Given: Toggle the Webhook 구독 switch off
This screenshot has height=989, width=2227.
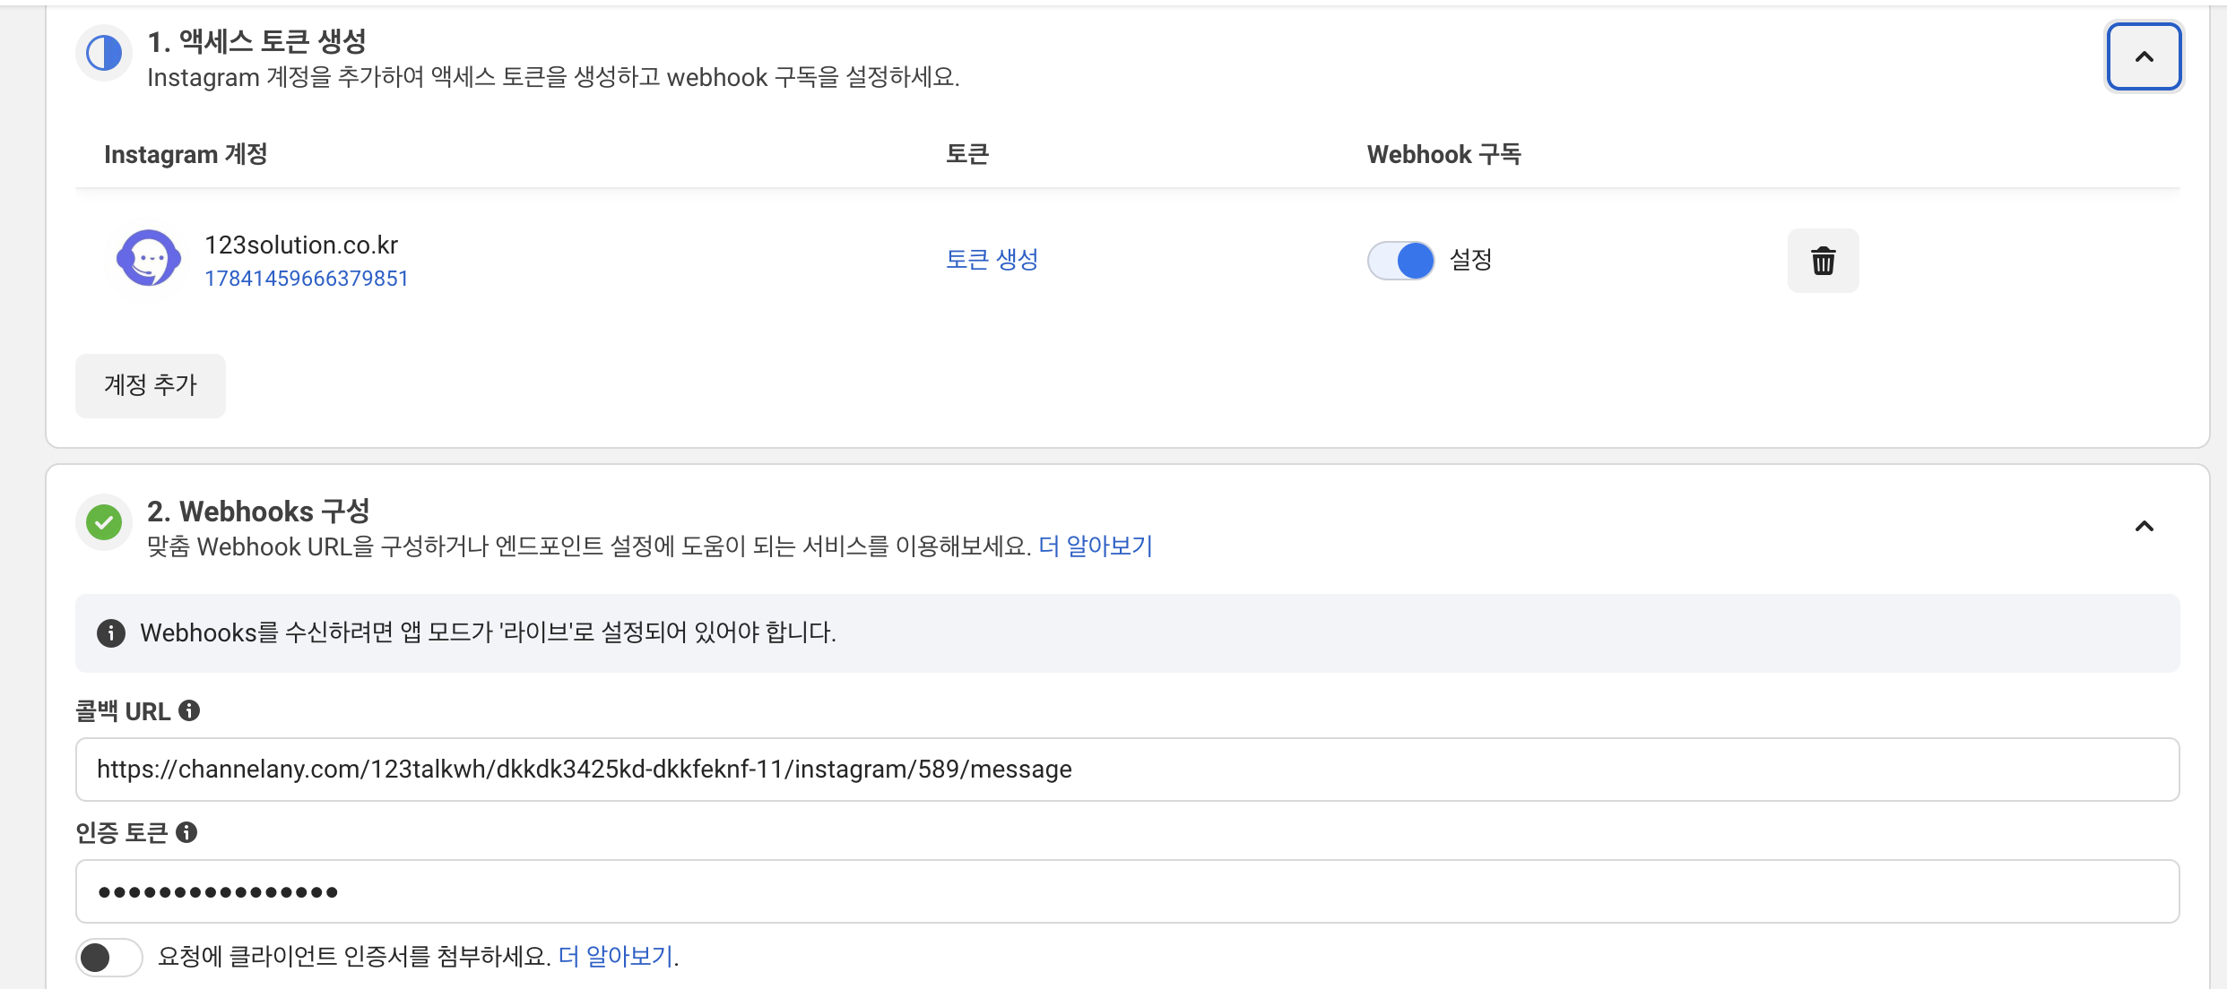Looking at the screenshot, I should pos(1400,261).
